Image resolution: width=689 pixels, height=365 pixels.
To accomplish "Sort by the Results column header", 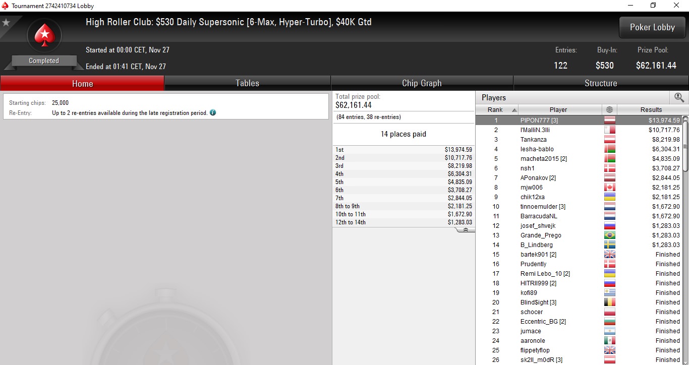I will 651,109.
